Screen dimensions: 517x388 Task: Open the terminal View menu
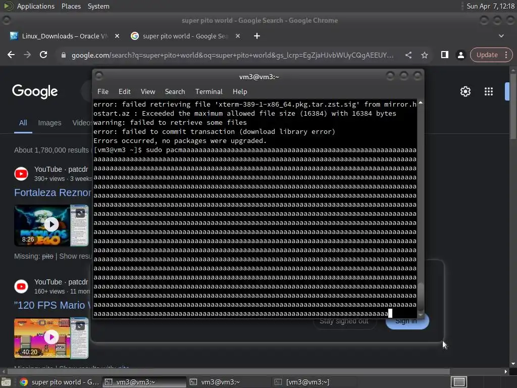(x=148, y=92)
